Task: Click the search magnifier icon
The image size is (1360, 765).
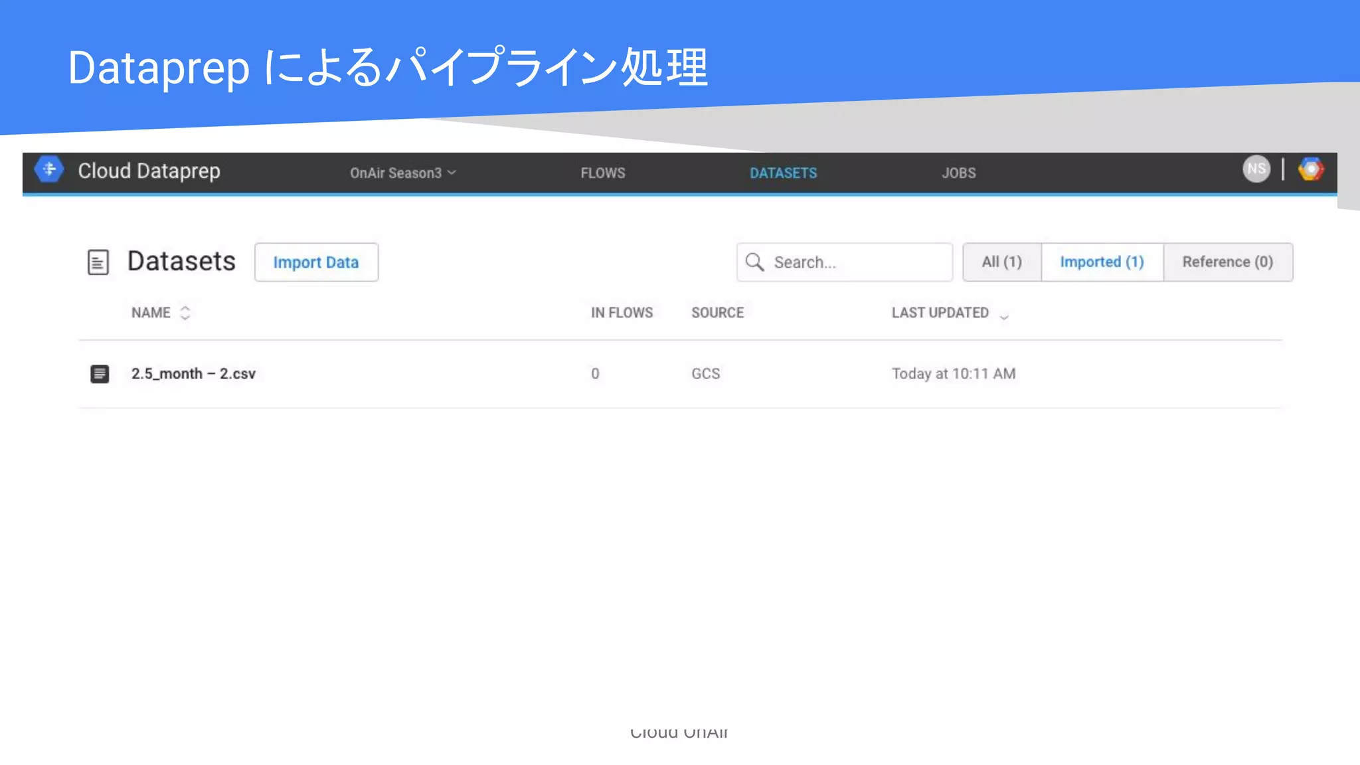Action: 754,262
